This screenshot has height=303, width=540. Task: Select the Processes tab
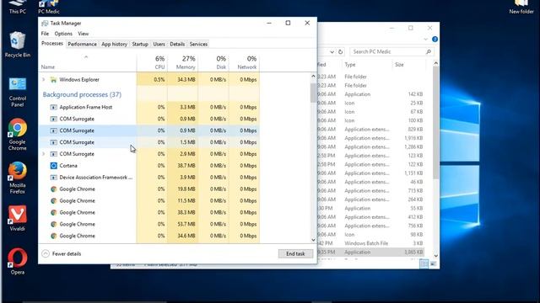click(x=52, y=44)
